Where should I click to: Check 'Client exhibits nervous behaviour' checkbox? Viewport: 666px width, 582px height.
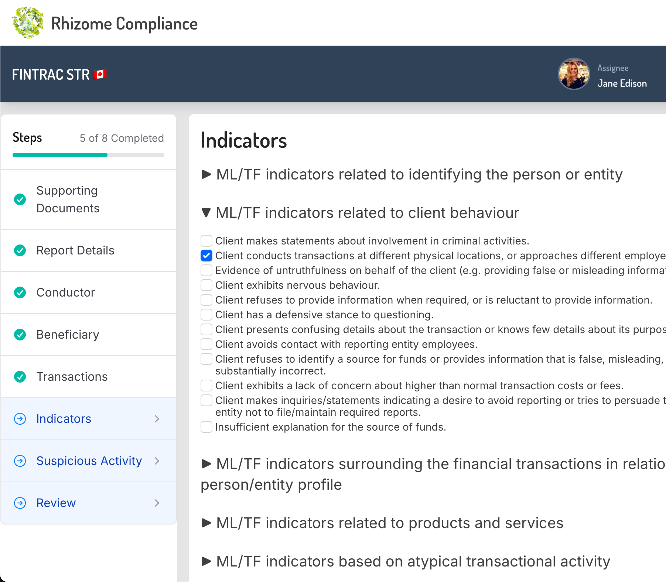(206, 285)
